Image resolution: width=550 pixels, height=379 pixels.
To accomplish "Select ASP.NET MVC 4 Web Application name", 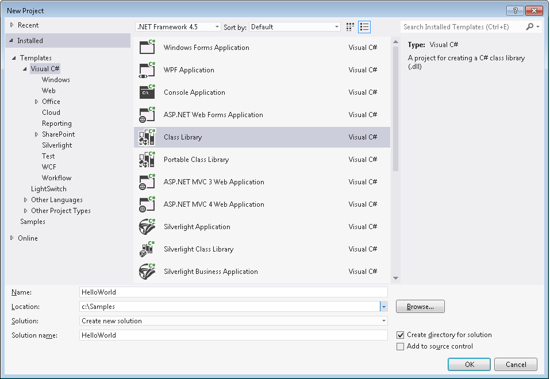I will [x=214, y=204].
